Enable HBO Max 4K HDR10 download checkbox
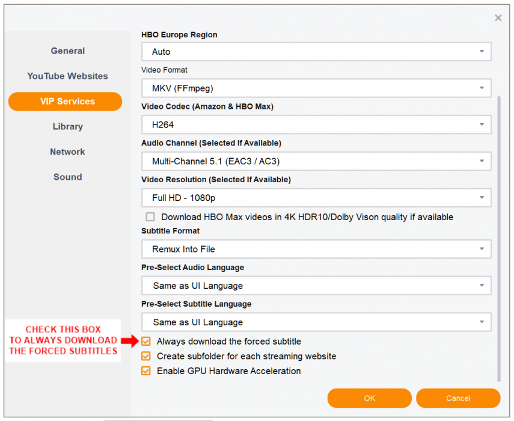The width and height of the screenshot is (514, 421). 150,217
